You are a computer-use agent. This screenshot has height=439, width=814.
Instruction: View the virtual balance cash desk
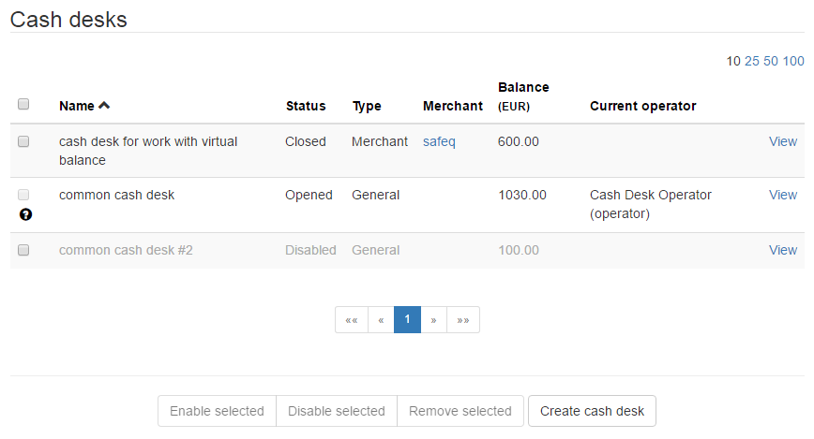click(x=783, y=141)
